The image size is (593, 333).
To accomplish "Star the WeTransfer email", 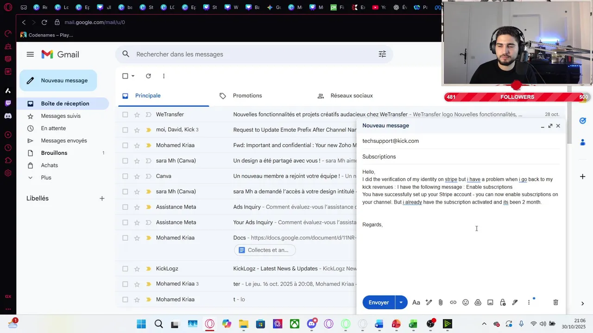I will (x=137, y=115).
